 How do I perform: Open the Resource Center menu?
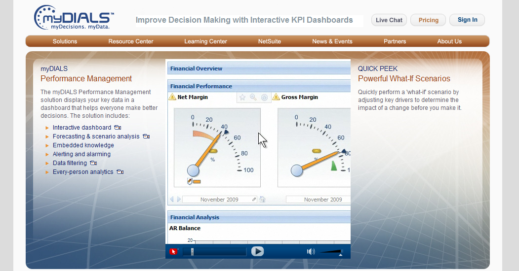tap(131, 41)
